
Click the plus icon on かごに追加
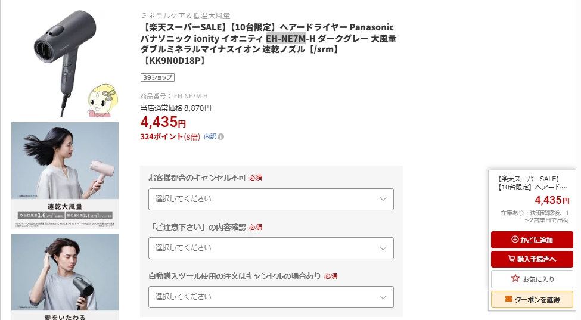point(515,240)
